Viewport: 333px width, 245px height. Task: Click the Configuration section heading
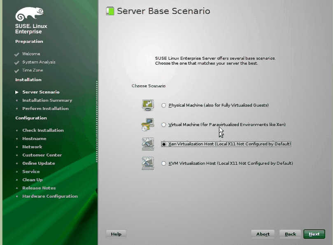(x=31, y=118)
